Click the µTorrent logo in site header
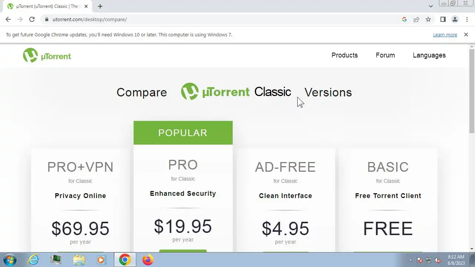The image size is (475, 267). 47,55
